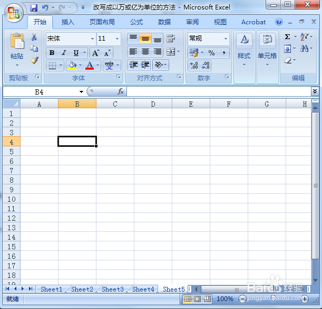
Task: Click the insert function fx button
Action: point(121,91)
